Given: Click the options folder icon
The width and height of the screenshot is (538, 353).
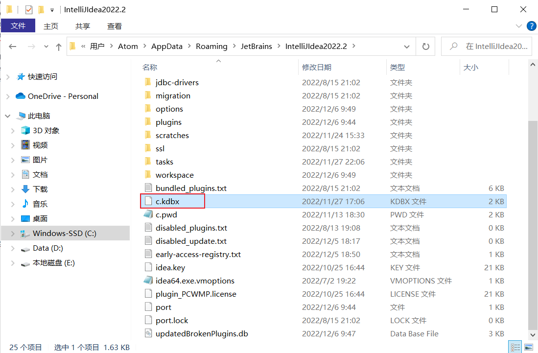Looking at the screenshot, I should [x=148, y=108].
